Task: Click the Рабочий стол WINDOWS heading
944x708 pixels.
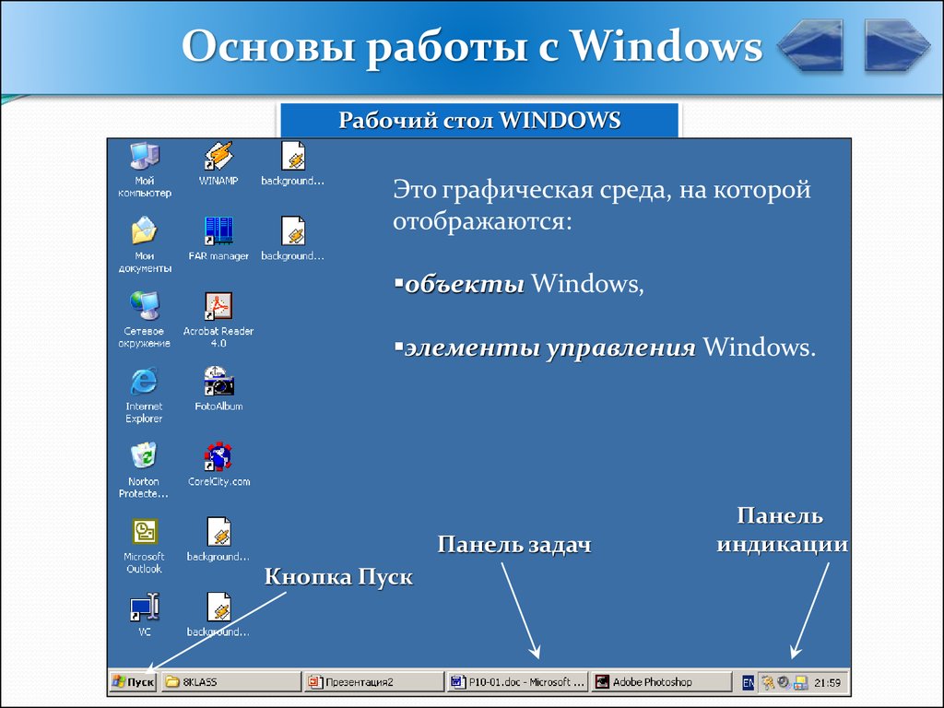Action: coord(479,120)
